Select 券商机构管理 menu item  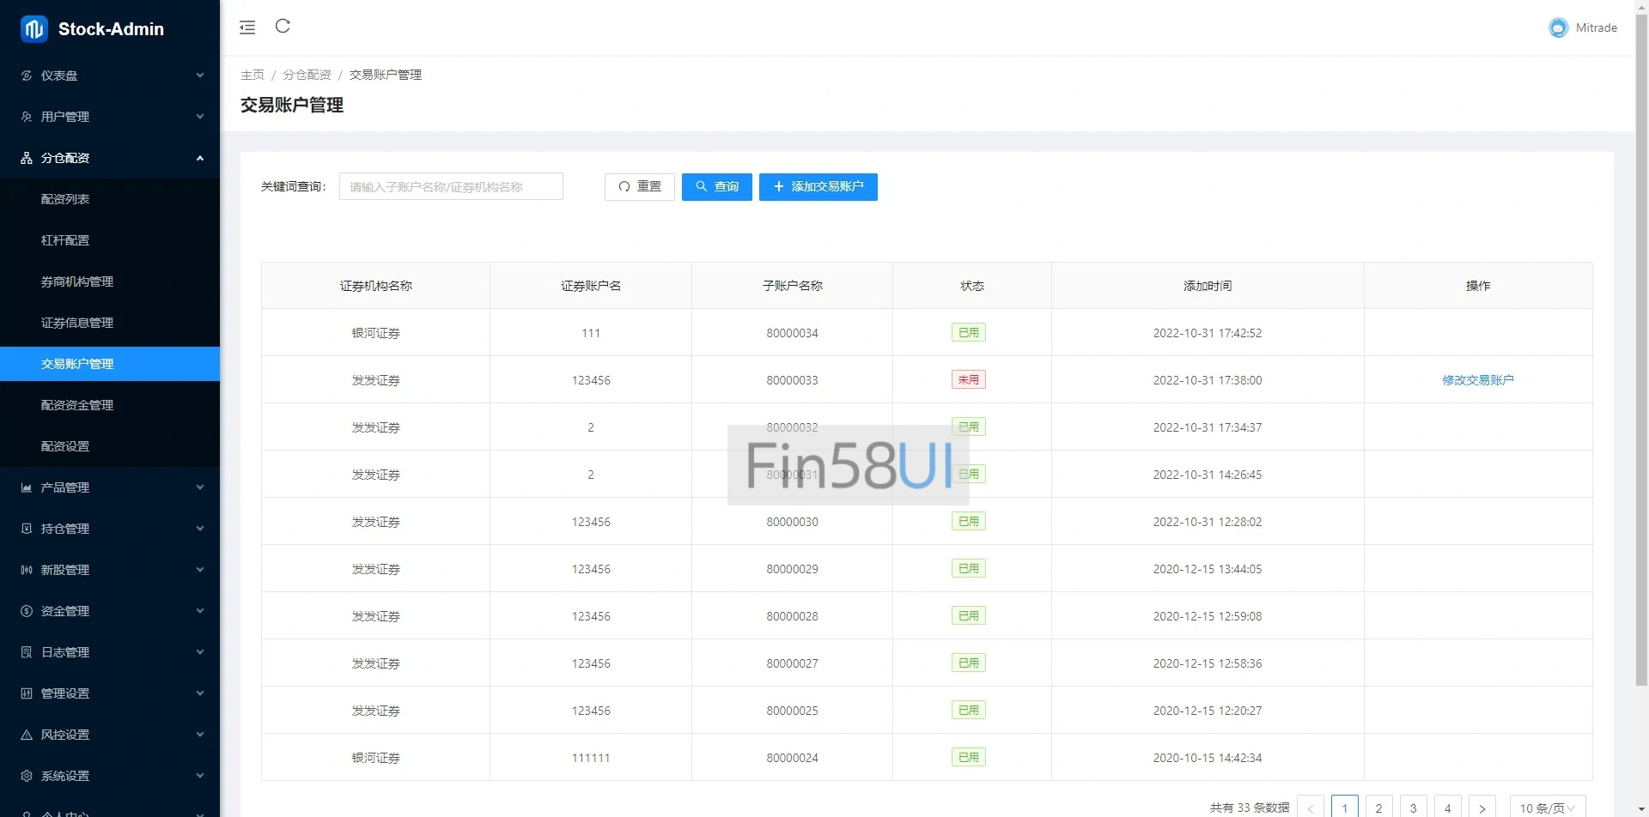tap(77, 281)
